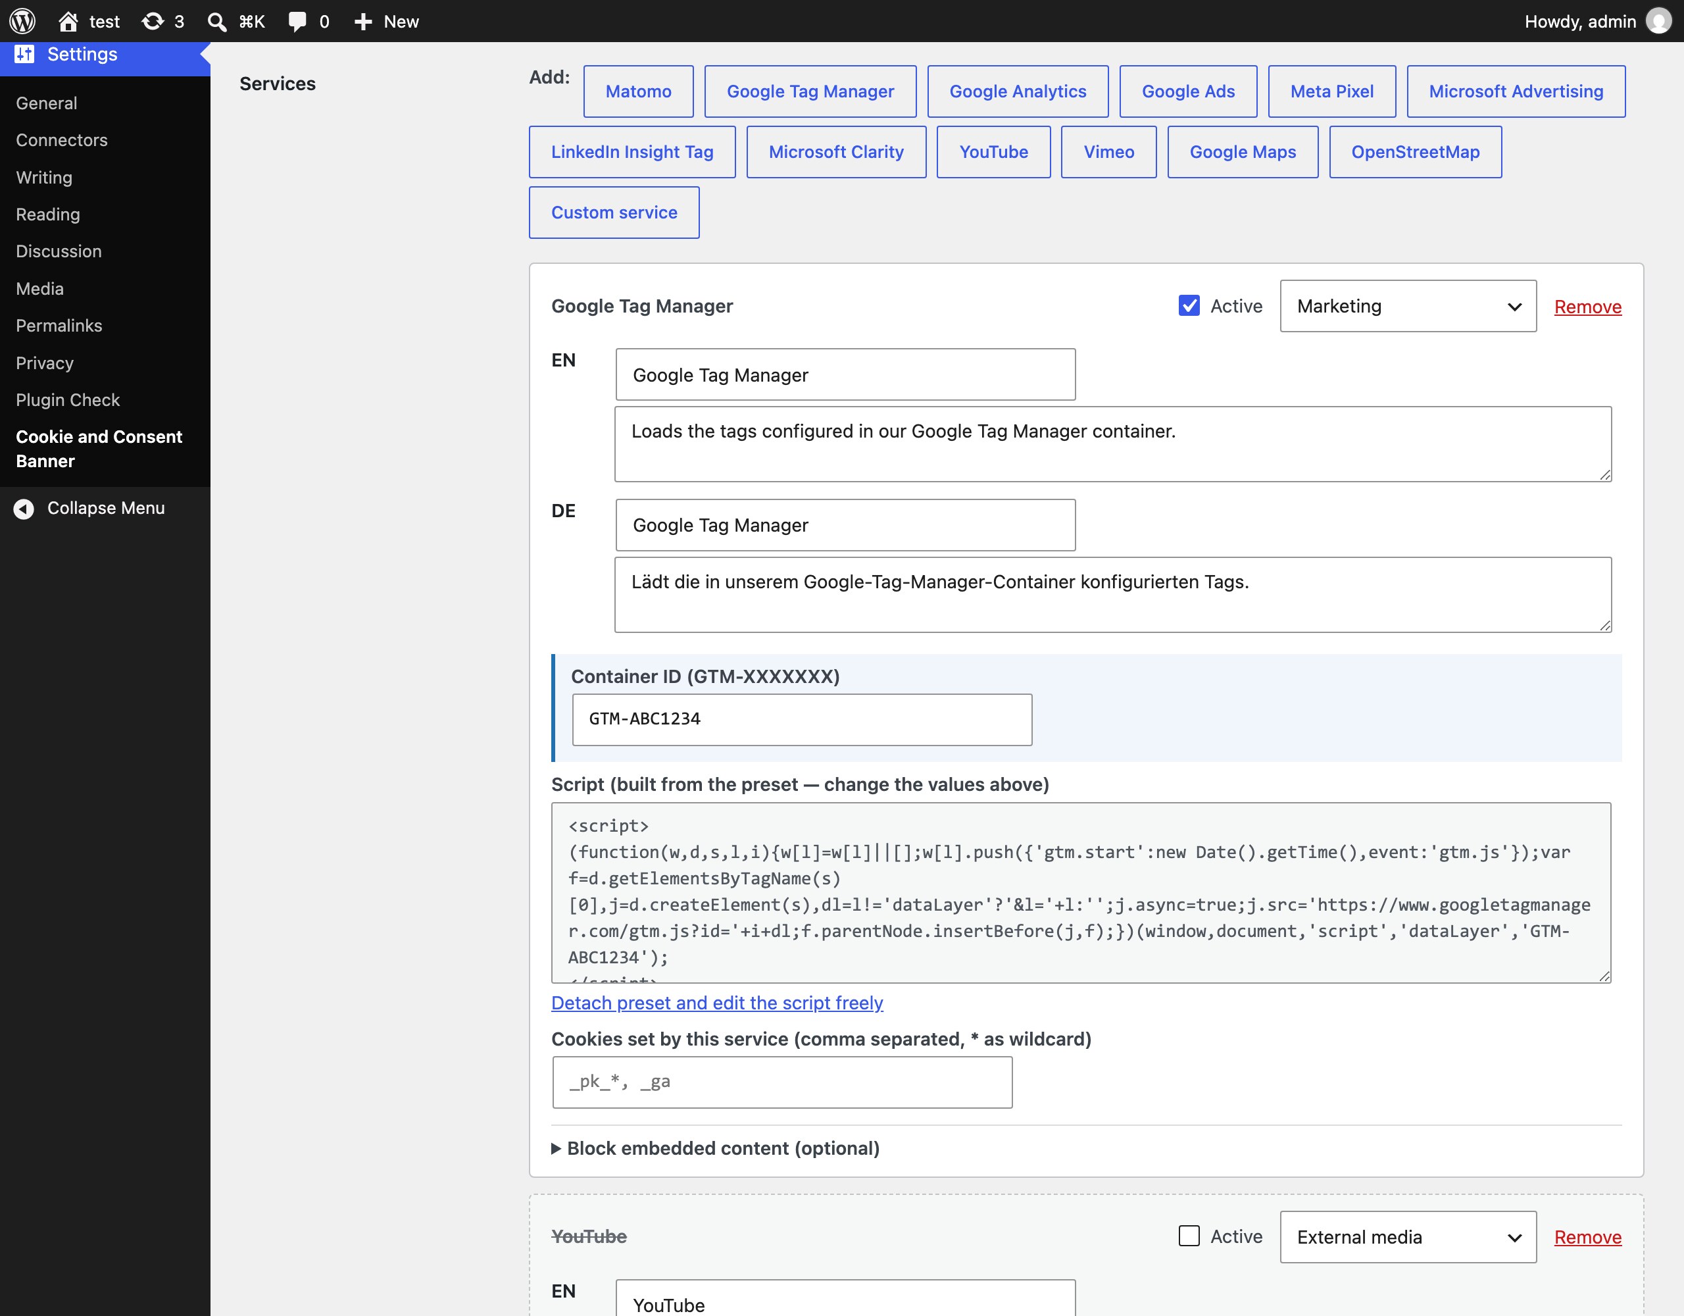Image resolution: width=1684 pixels, height=1316 pixels.
Task: Expand Block embedded content (optional)
Action: pyautogui.click(x=716, y=1148)
